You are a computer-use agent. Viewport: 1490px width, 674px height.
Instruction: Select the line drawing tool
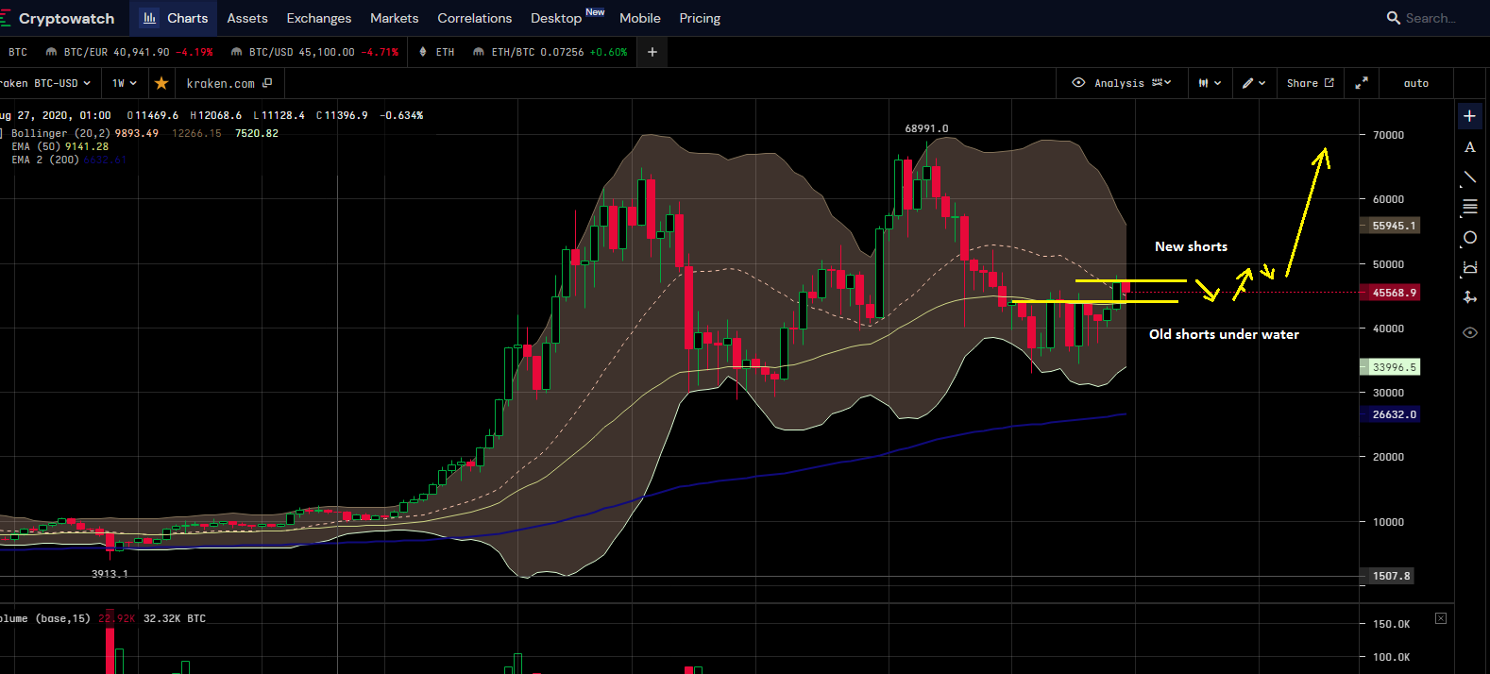[1469, 177]
